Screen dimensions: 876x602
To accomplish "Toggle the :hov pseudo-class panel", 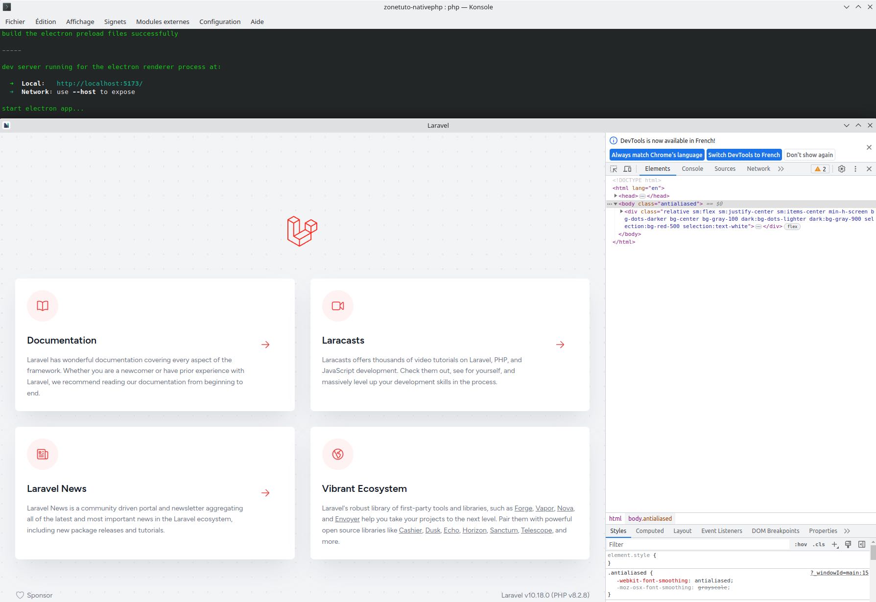I will click(x=801, y=544).
